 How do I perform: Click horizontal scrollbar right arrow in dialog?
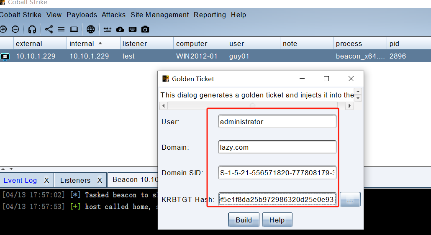point(349,106)
